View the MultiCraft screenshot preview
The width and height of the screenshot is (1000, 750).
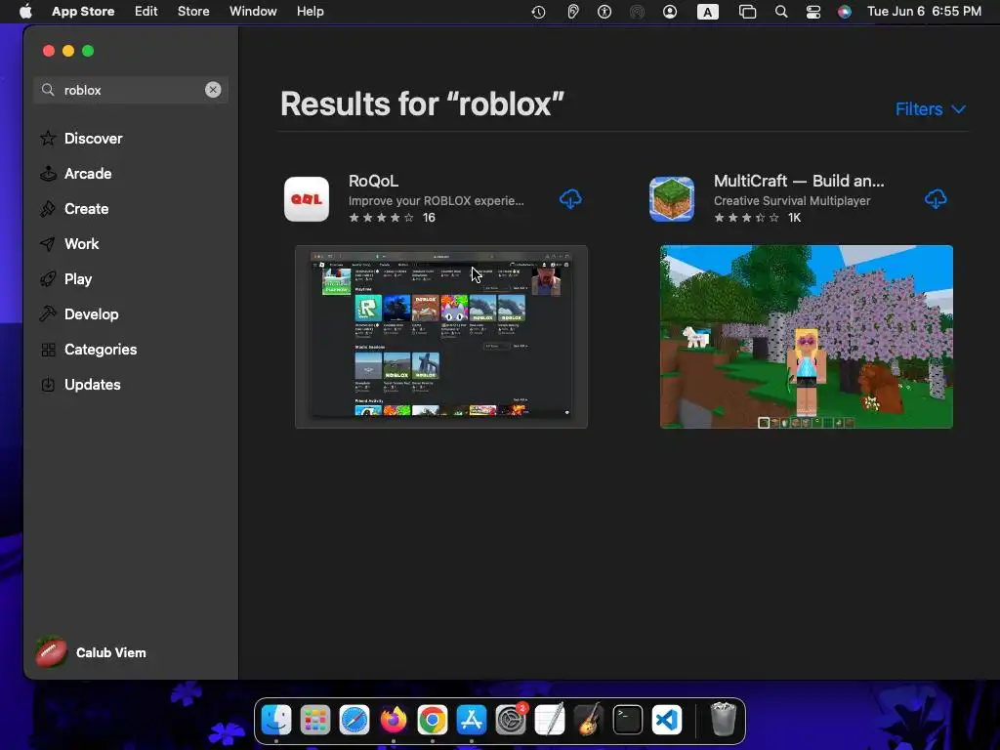click(806, 337)
